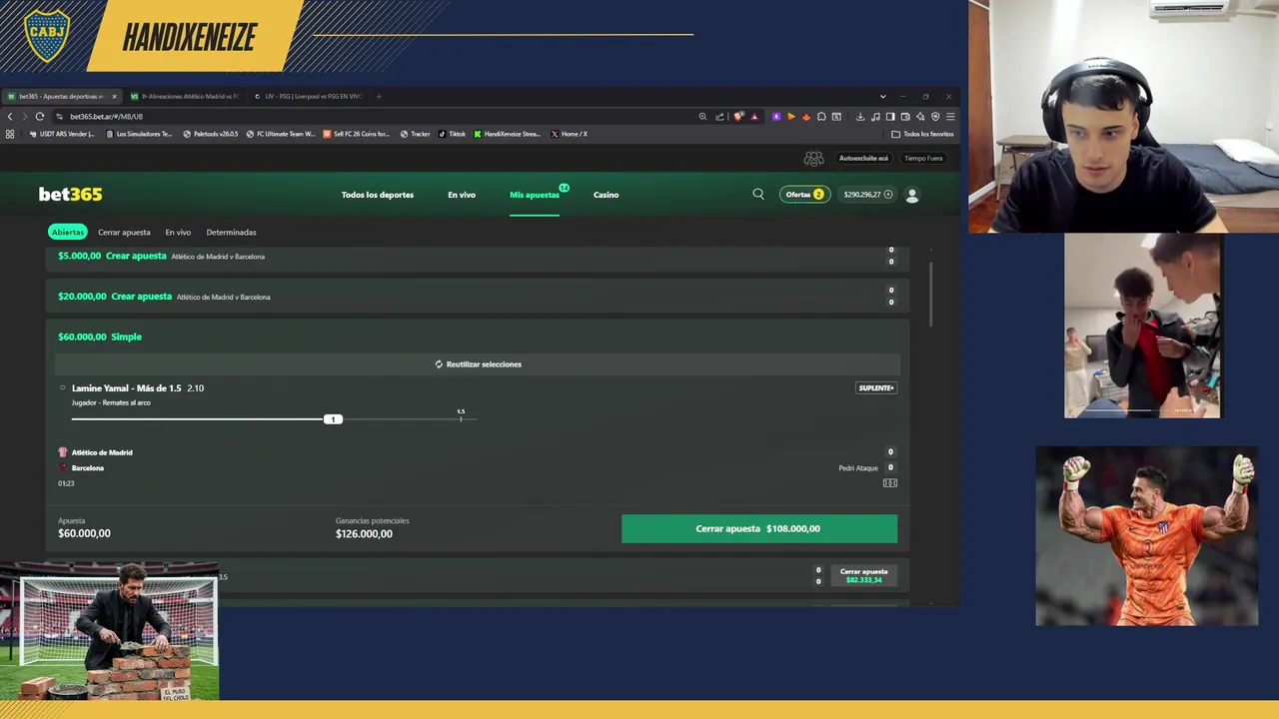Click the MetaMask fox extension icon
The image size is (1279, 719).
point(806,117)
